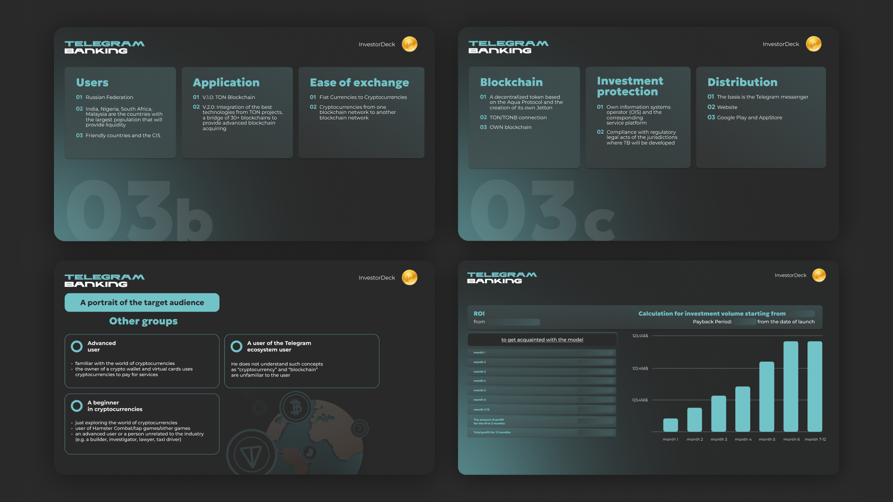Select the Telegram ecosystem user circle marker
Viewport: 893px width, 502px height.
236,346
